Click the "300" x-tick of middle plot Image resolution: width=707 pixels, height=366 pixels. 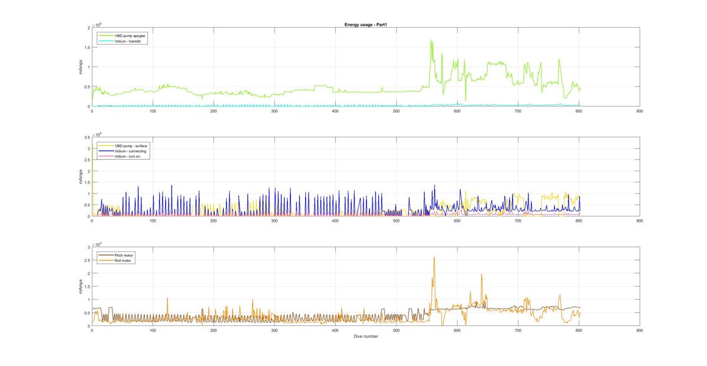coord(274,221)
